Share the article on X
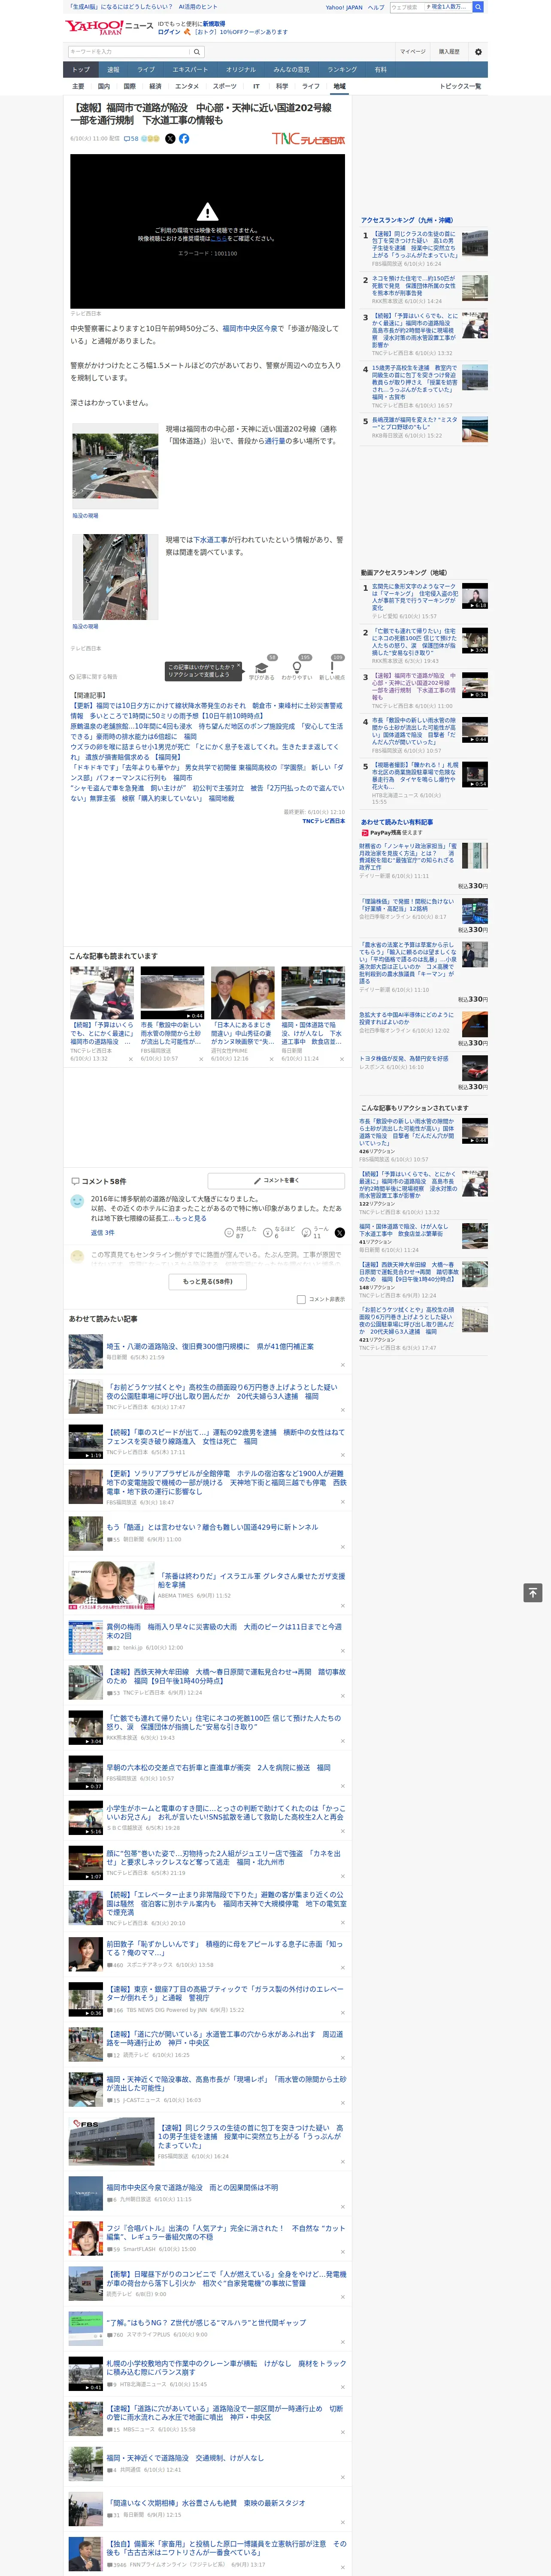551x2576 pixels. pyautogui.click(x=170, y=139)
